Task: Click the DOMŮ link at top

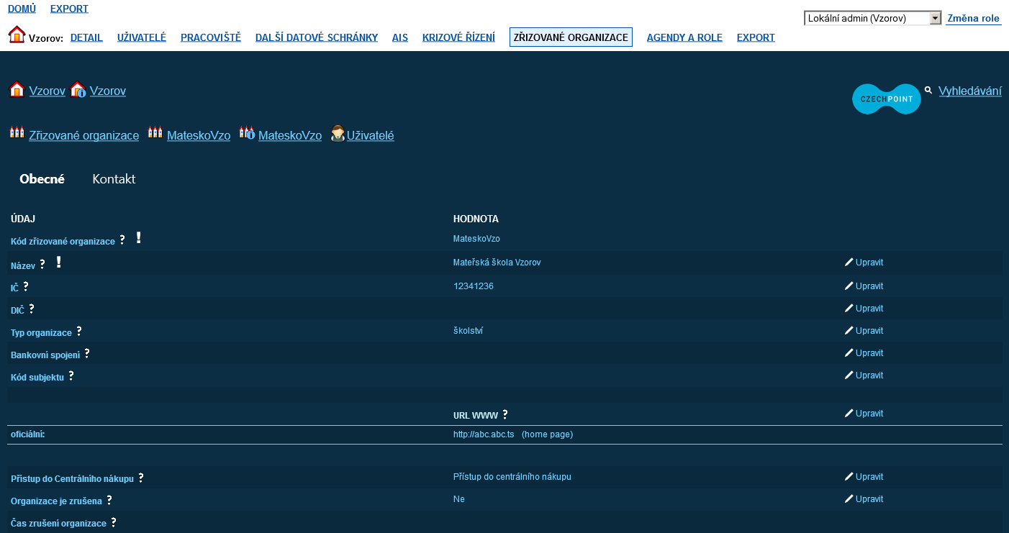Action: pyautogui.click(x=22, y=9)
